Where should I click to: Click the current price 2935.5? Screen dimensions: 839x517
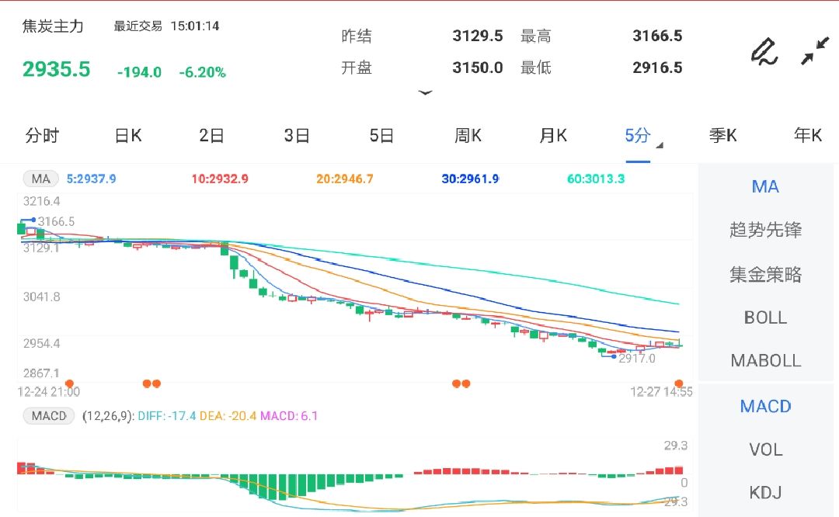coord(56,69)
